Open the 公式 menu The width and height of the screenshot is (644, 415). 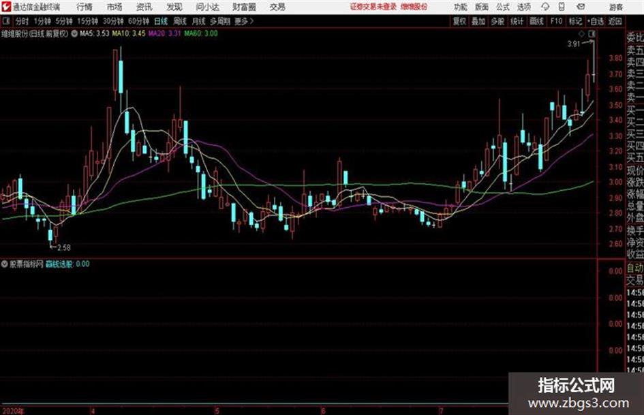[x=503, y=7]
